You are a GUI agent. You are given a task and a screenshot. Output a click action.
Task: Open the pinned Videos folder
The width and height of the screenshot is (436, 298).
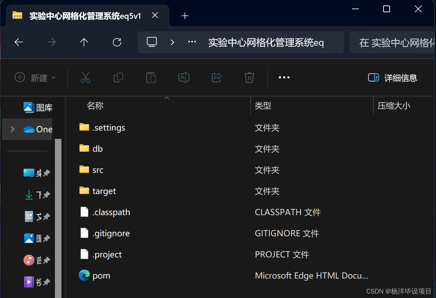tap(37, 282)
